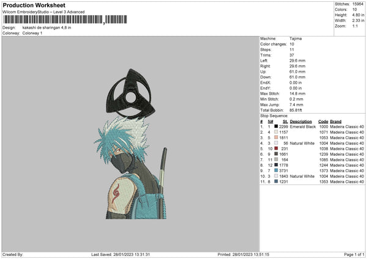The image size is (367, 259).
Task: Click the 'St.' column header
Action: 285,122
